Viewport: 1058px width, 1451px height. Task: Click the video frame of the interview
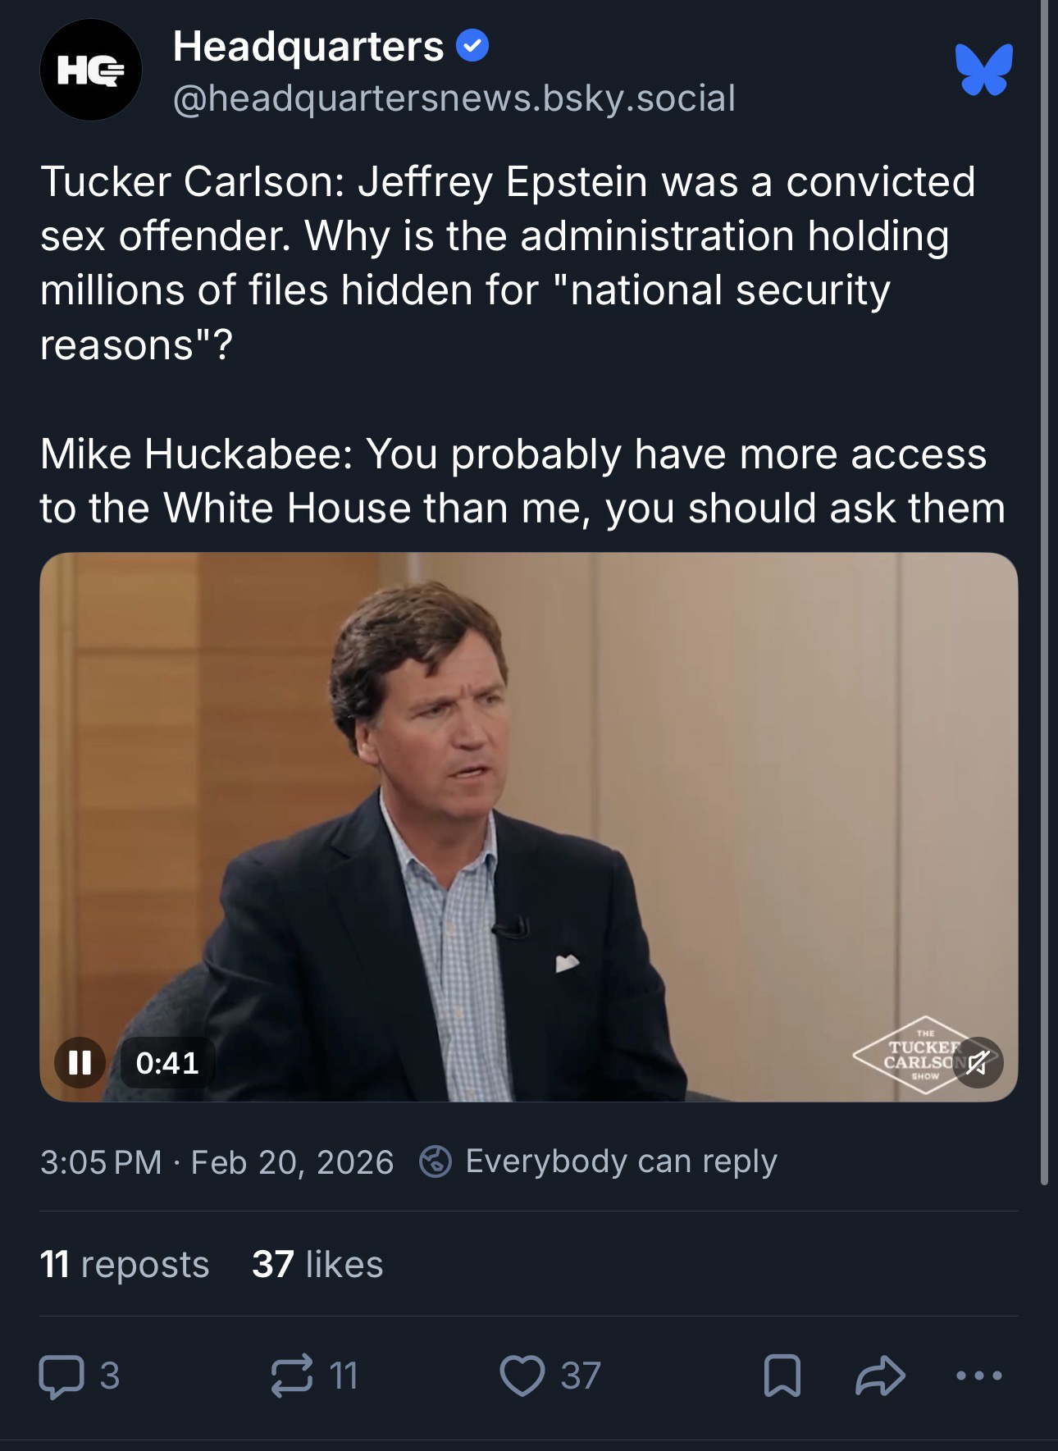[528, 820]
